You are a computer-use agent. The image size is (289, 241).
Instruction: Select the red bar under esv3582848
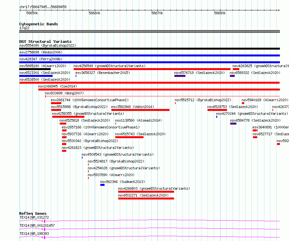coord(141,110)
